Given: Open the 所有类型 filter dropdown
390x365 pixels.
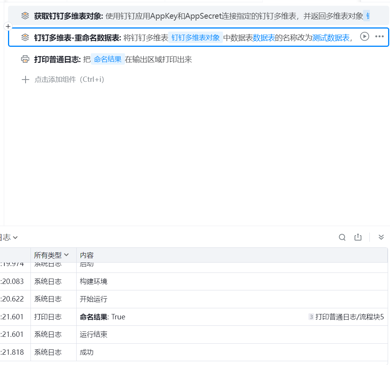Looking at the screenshot, I should (x=51, y=255).
